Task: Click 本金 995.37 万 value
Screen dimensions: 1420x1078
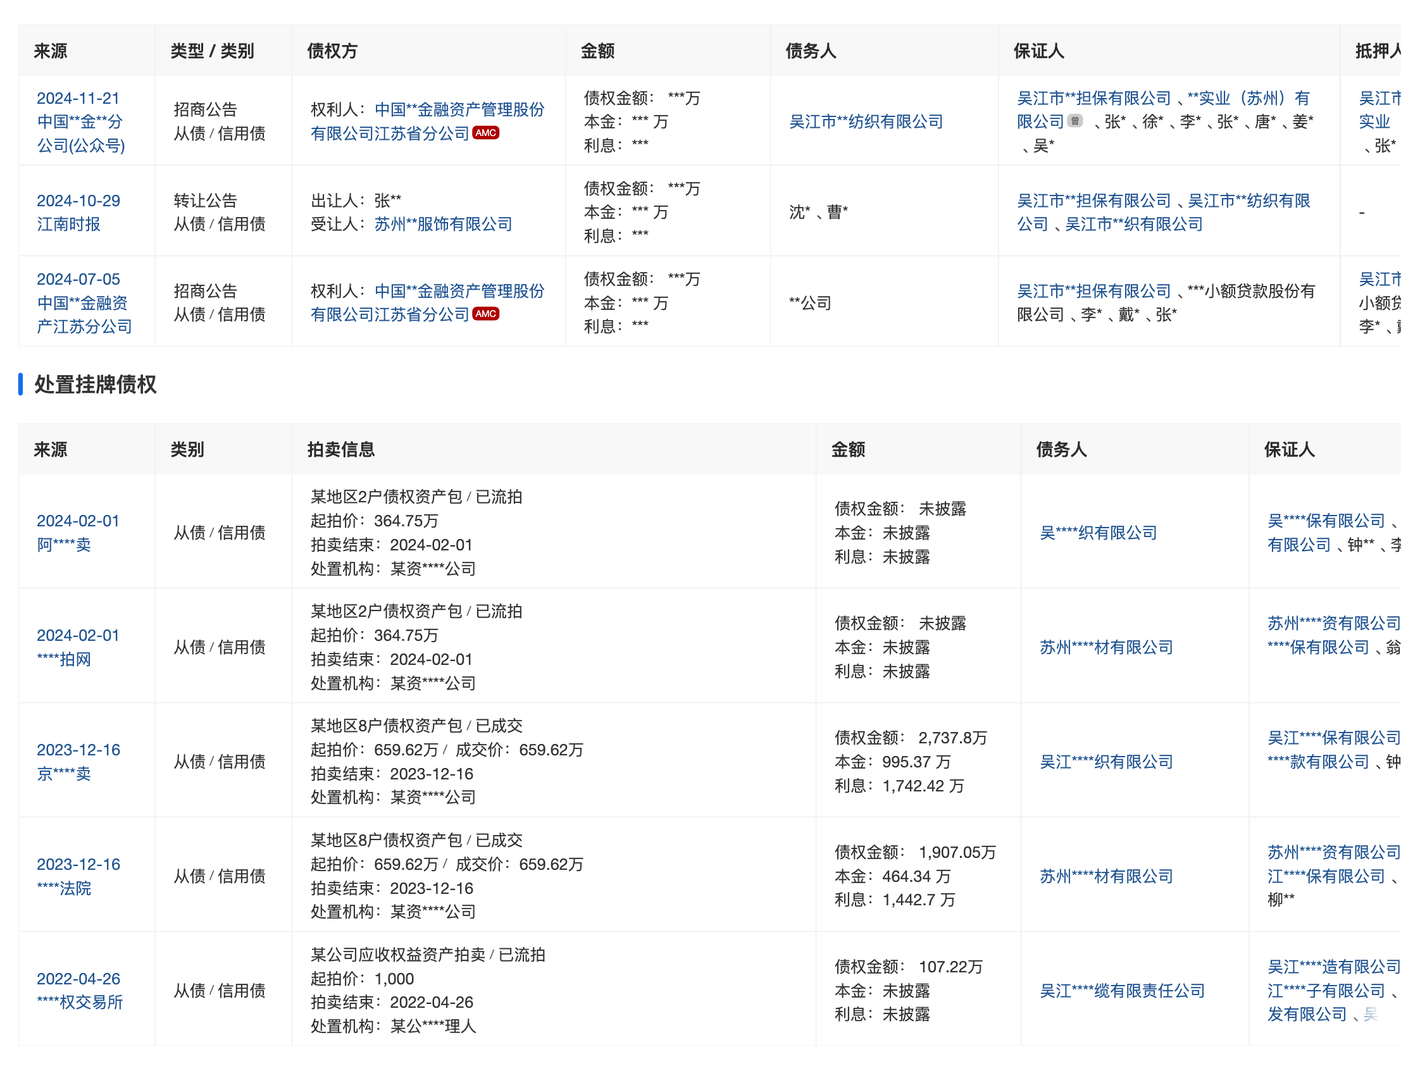Action: (x=917, y=762)
